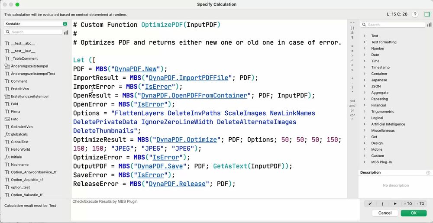Click OK to save calculation
Screen dimensions: 433x223
click(414, 213)
